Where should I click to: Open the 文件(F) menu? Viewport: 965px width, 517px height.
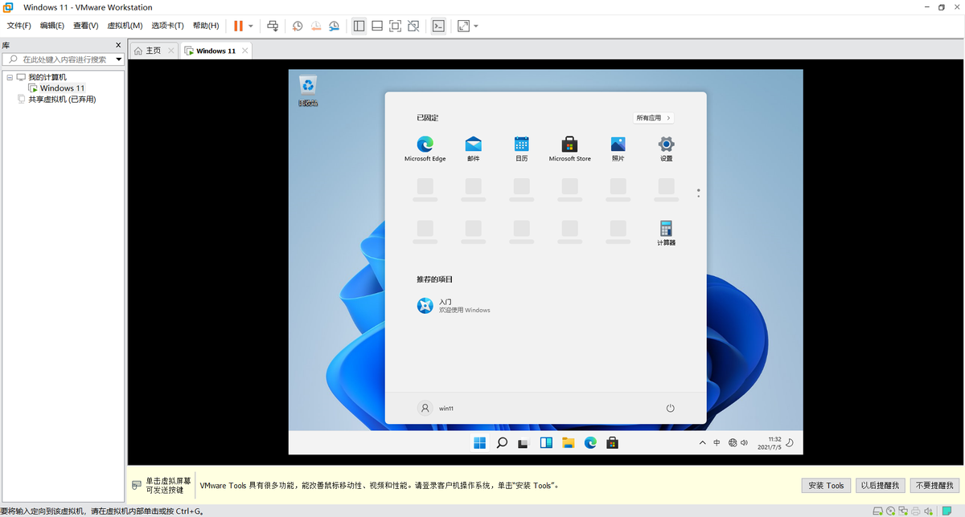tap(18, 26)
